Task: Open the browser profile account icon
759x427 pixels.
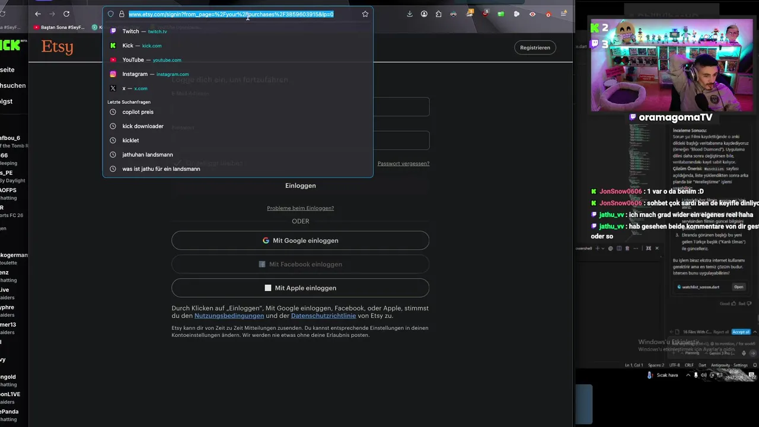Action: coord(425,14)
